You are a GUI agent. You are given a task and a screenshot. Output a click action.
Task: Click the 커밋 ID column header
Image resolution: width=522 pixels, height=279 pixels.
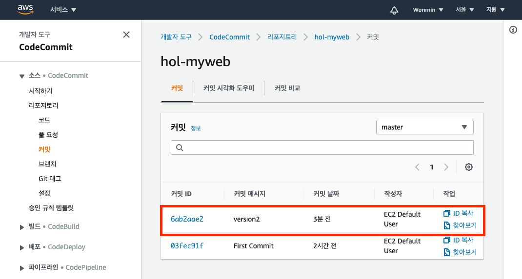(x=181, y=194)
